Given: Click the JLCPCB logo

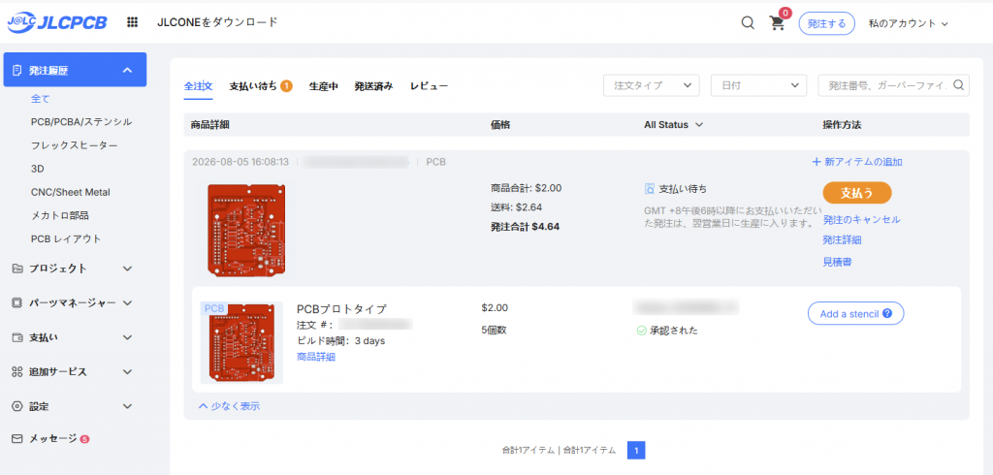Looking at the screenshot, I should (57, 23).
